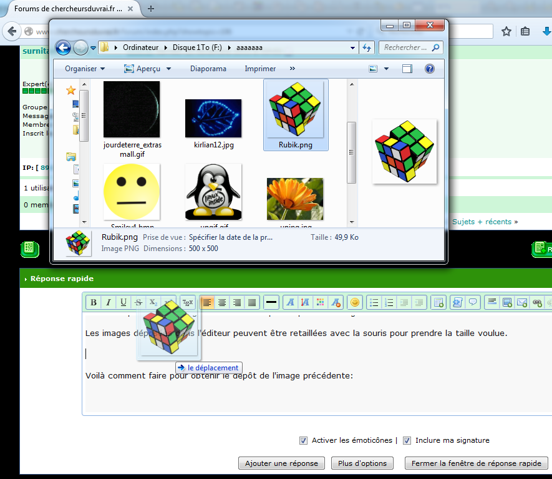The width and height of the screenshot is (552, 479).
Task: Insert an image in the editor
Action: [x=507, y=302]
